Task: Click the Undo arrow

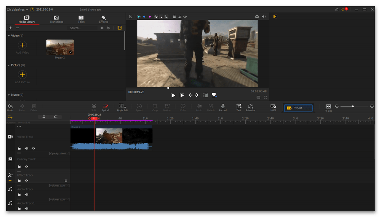Action: point(10,106)
